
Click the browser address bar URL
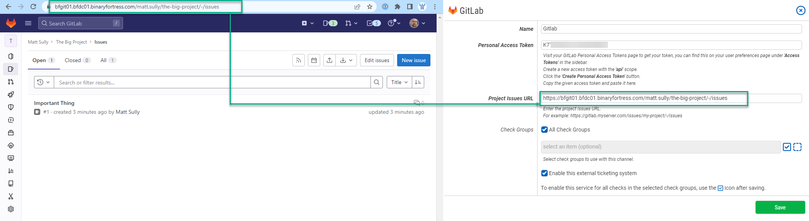[137, 7]
